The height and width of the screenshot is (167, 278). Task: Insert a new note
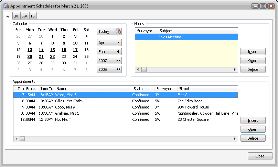253,52
